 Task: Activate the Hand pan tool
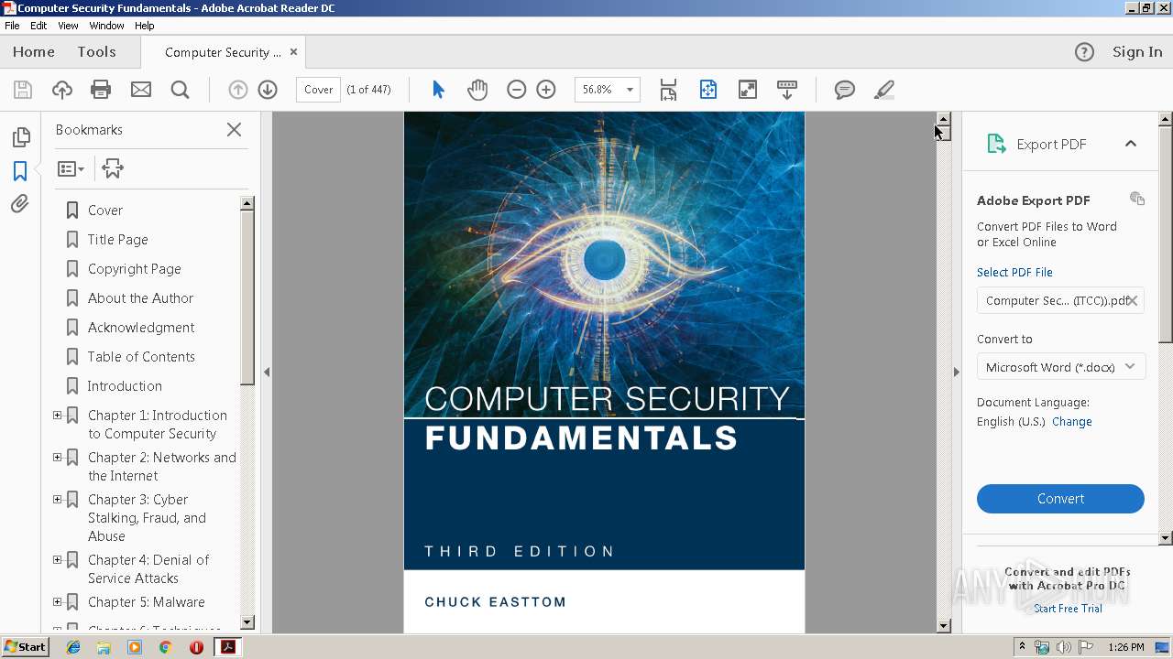coord(477,90)
